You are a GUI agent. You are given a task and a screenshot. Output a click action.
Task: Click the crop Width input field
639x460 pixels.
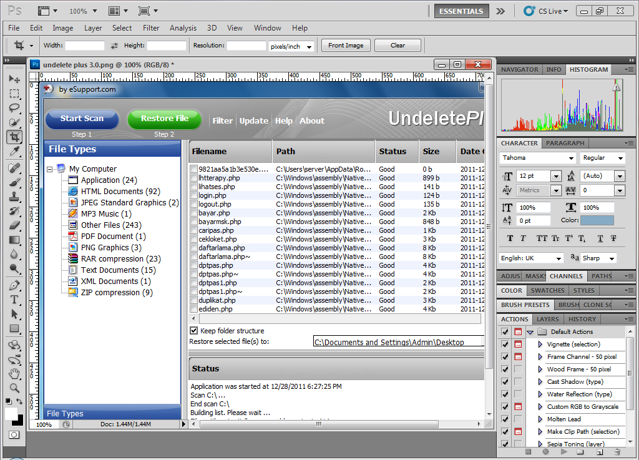point(85,46)
